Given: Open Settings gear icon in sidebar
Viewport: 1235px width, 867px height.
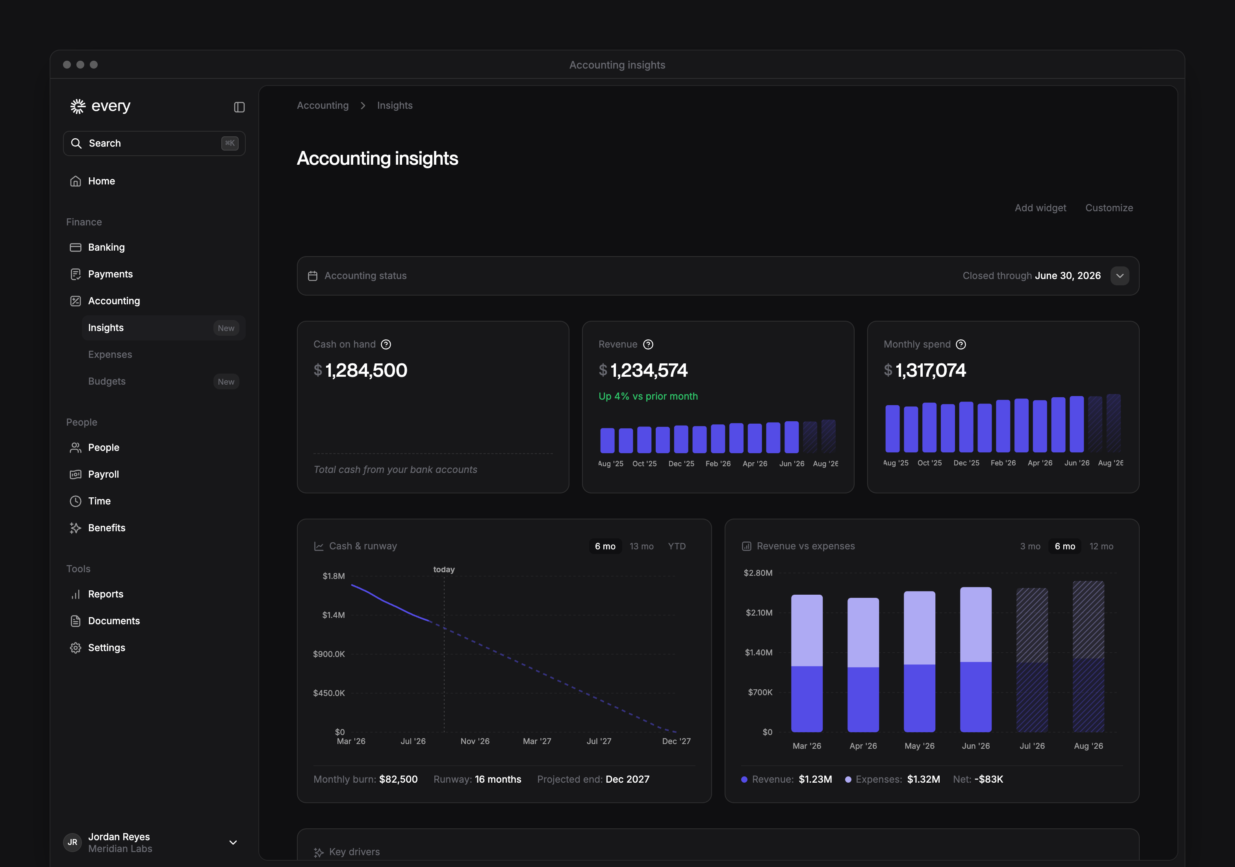Looking at the screenshot, I should [x=75, y=648].
